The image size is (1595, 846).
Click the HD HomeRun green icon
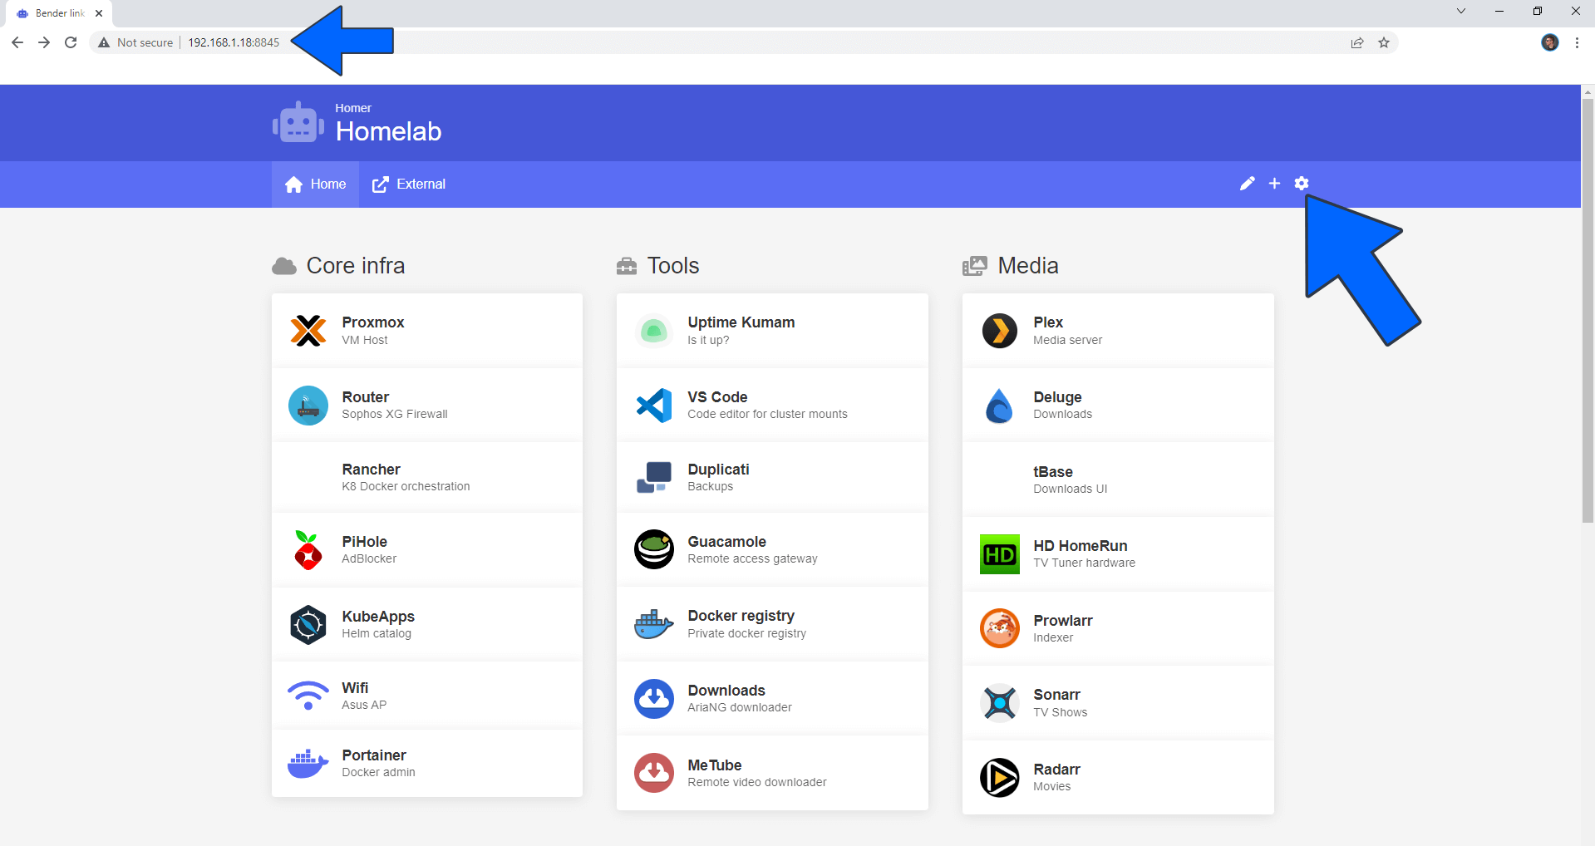1000,554
